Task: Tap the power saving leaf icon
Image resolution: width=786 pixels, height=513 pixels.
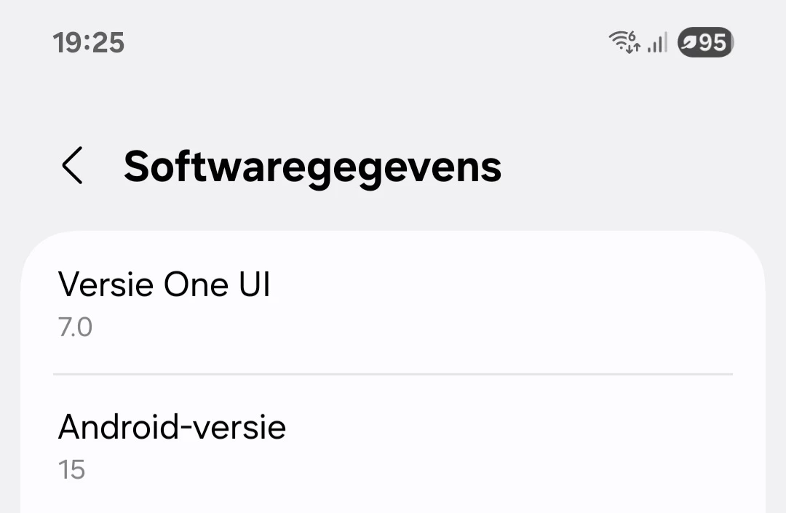Action: point(688,44)
